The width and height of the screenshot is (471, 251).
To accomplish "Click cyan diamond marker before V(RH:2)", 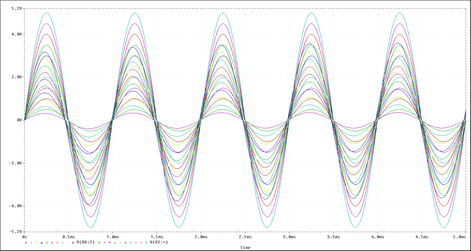I will [x=31, y=243].
